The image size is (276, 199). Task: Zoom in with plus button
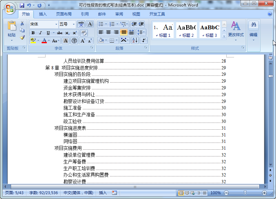pyautogui.click(x=264, y=193)
